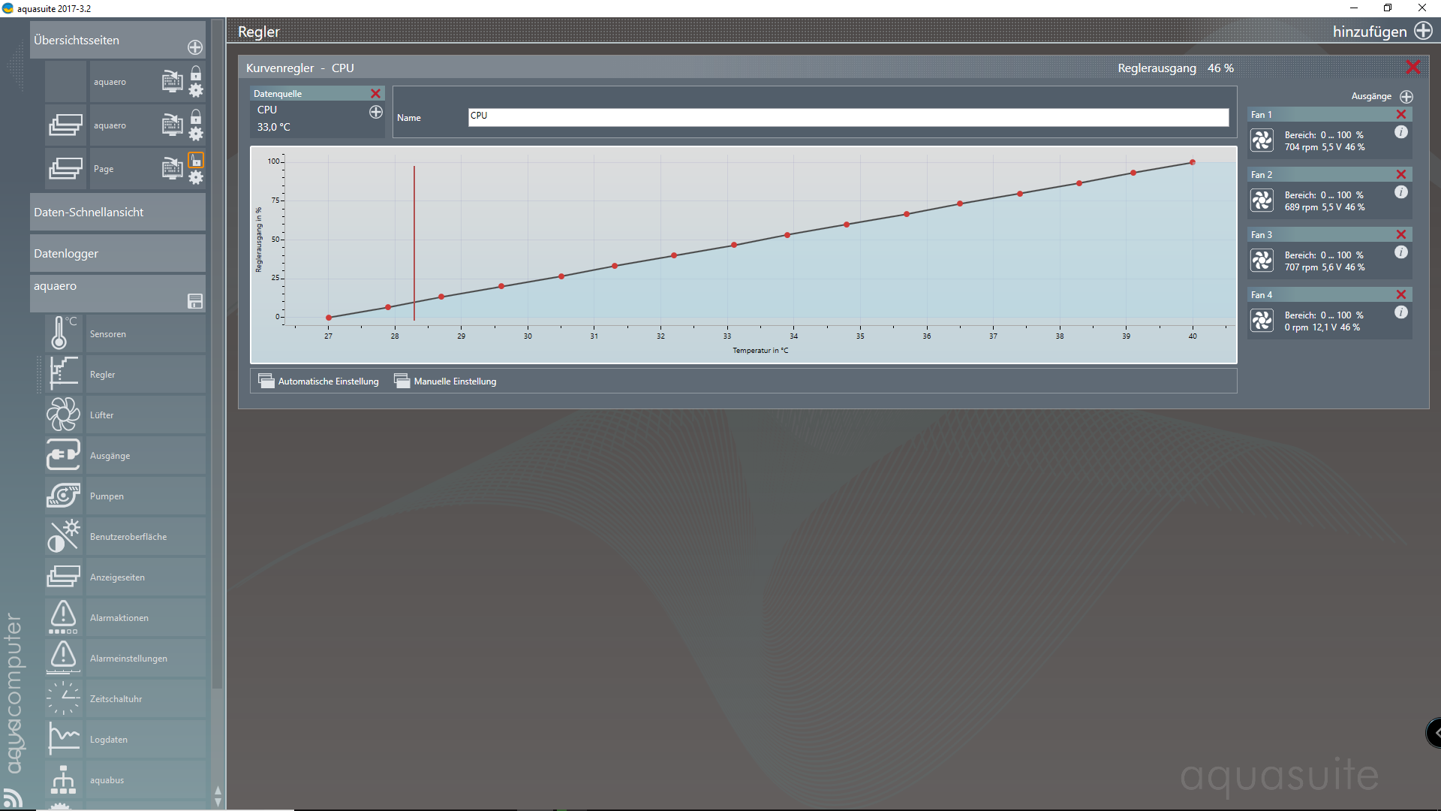Toggle lock on second aquaero overview page

click(196, 116)
